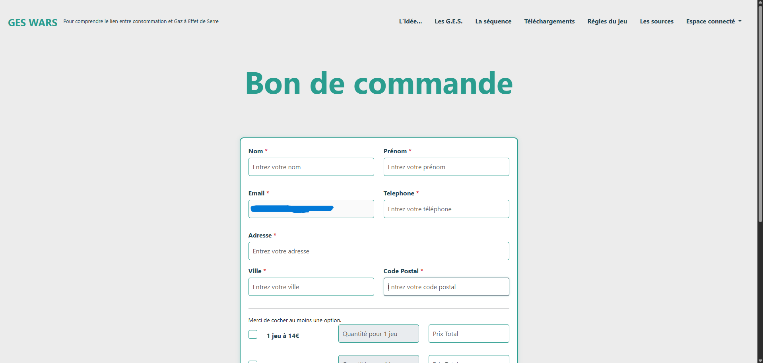Image resolution: width=763 pixels, height=363 pixels.
Task: Go to Les G.E.S. page
Action: 448,21
